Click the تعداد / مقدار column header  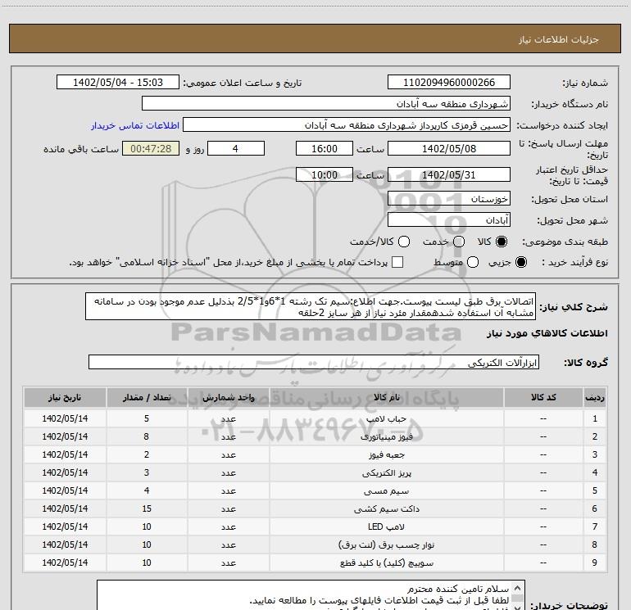pos(147,397)
